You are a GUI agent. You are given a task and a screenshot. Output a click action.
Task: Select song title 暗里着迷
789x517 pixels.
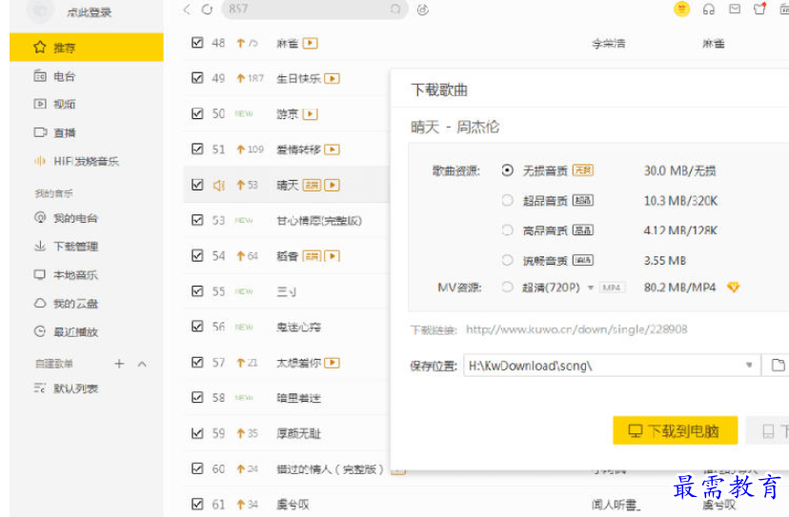click(x=298, y=398)
